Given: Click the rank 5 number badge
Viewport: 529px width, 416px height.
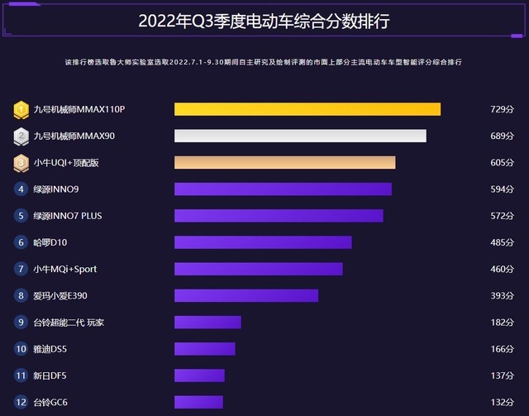Looking at the screenshot, I should (21, 216).
